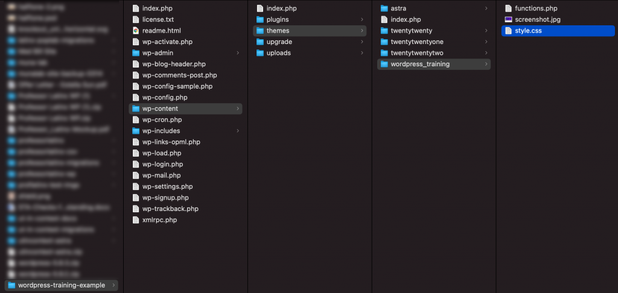Image resolution: width=618 pixels, height=293 pixels.
Task: Select index.php in the themes column
Action: point(434,19)
